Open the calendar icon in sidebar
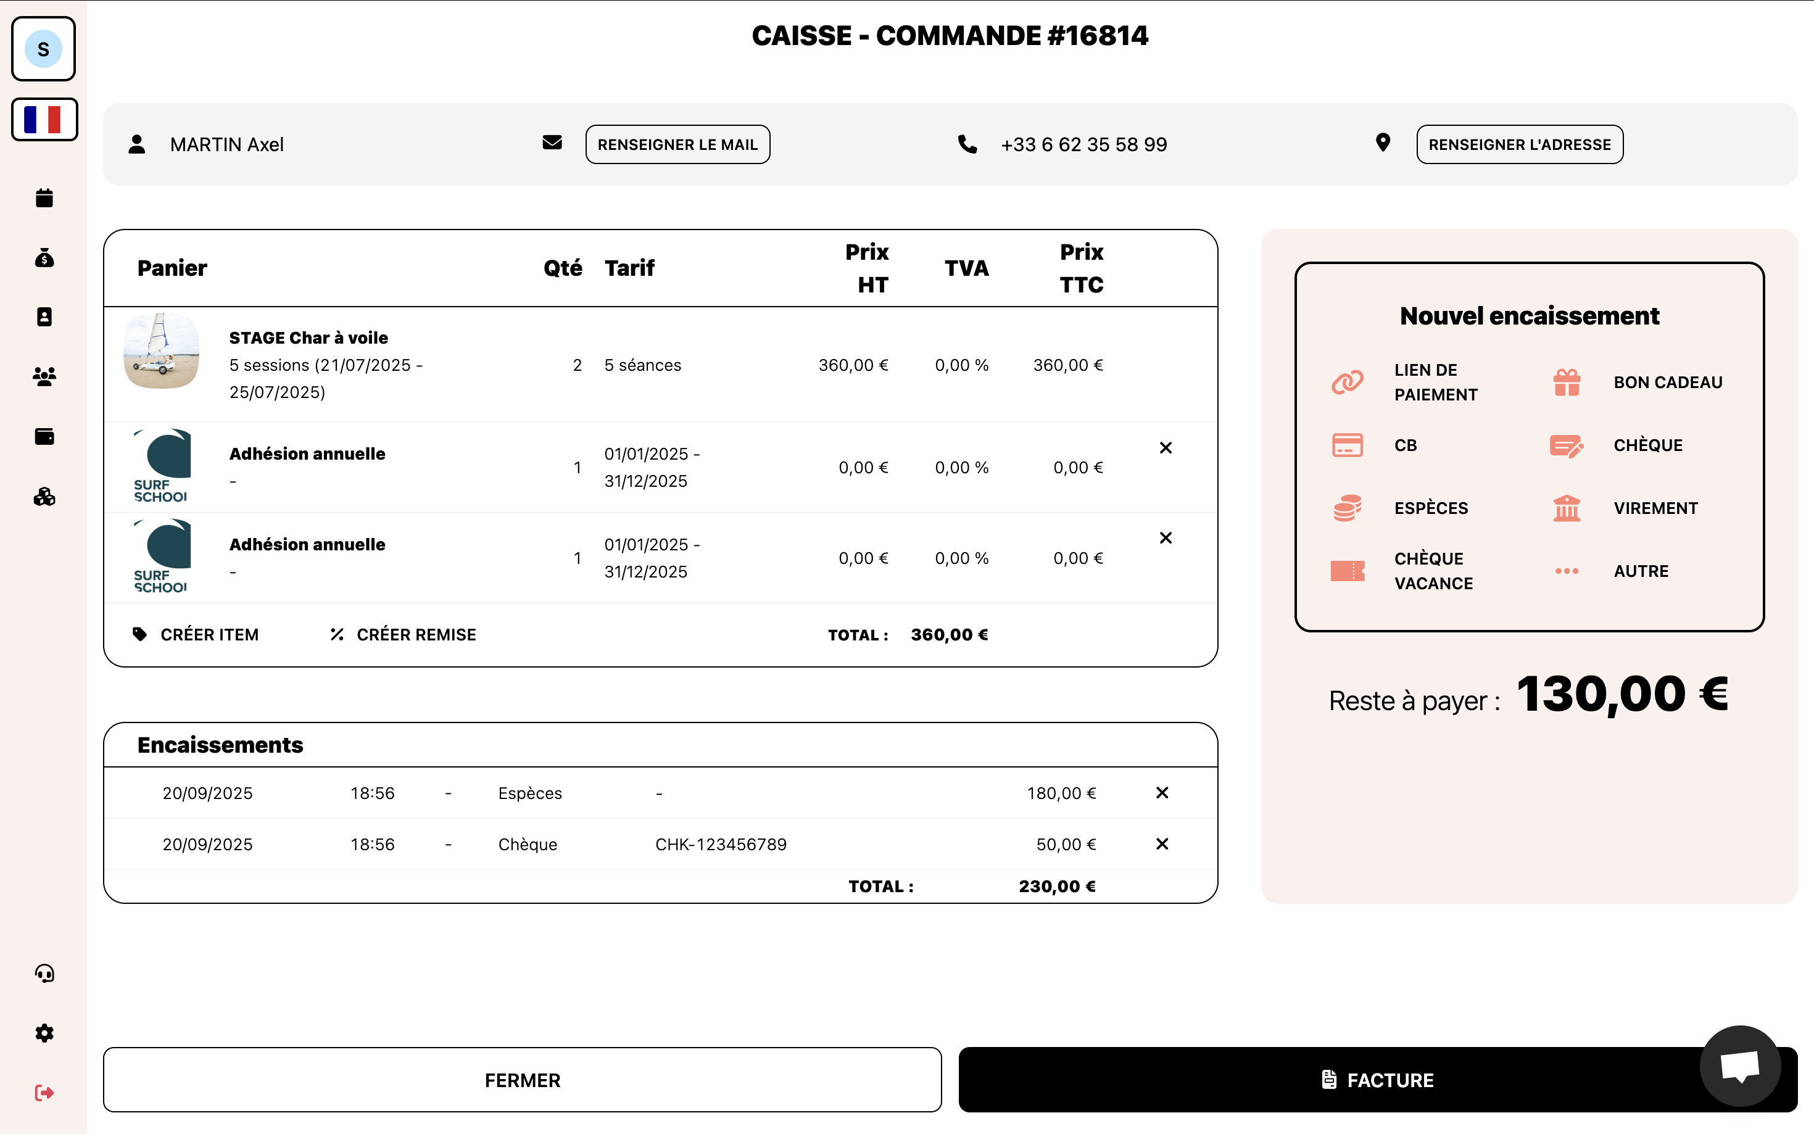Viewport: 1814px width, 1134px height. [44, 198]
